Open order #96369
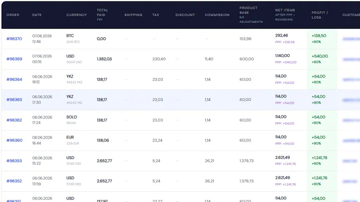 coord(14,59)
